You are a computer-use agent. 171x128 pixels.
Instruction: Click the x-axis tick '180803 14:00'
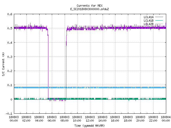(102, 119)
